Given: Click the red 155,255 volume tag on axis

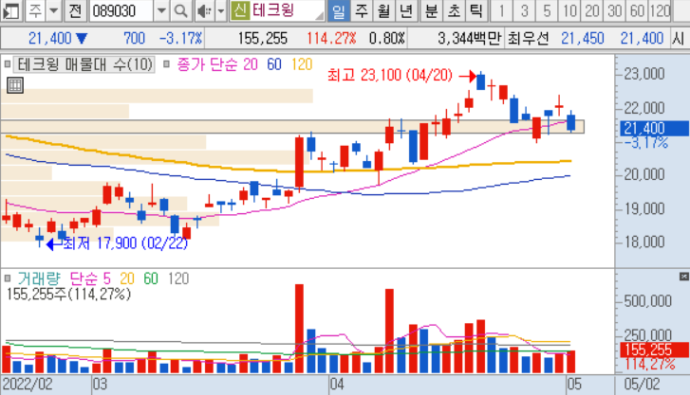Looking at the screenshot, I should coord(654,350).
